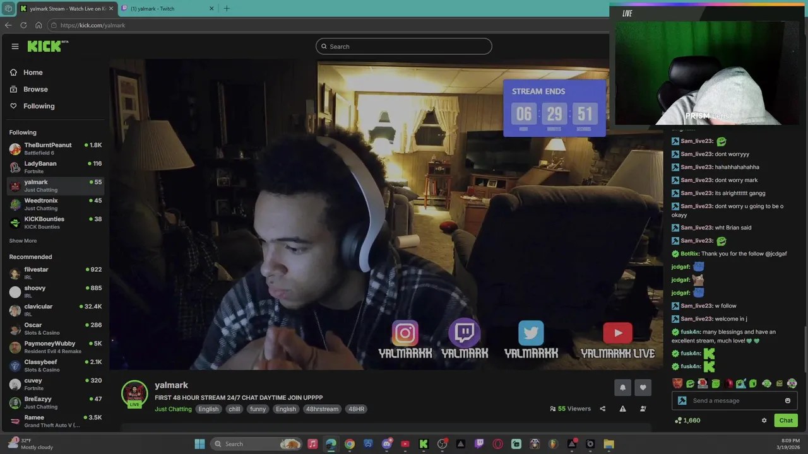The image size is (808, 454).
Task: Open recommended channel shoovy
Action: point(56,291)
